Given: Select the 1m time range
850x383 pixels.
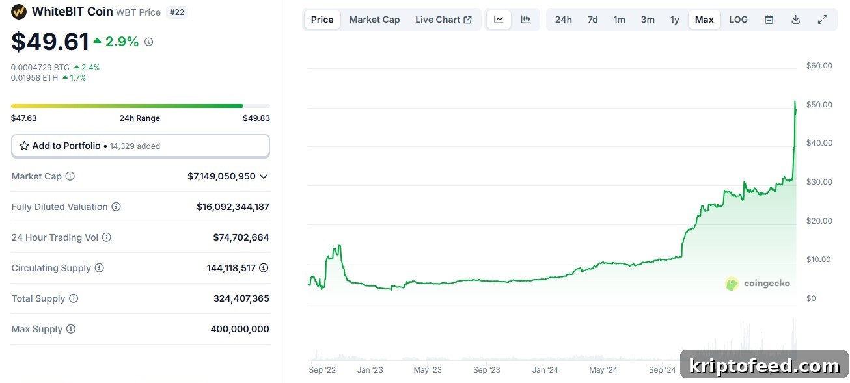Looking at the screenshot, I should click(x=619, y=20).
